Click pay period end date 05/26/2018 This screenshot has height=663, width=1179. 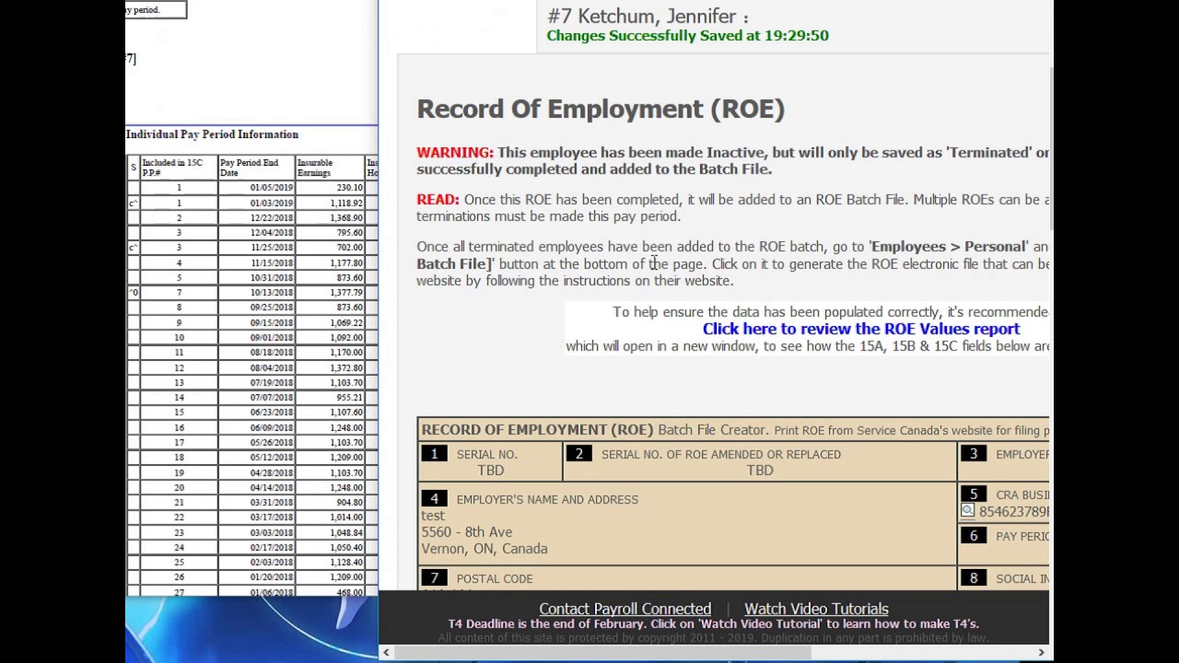[271, 443]
